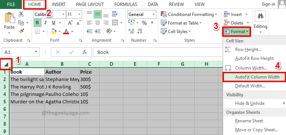Choose Move or Copy Sheet...

click(x=254, y=130)
